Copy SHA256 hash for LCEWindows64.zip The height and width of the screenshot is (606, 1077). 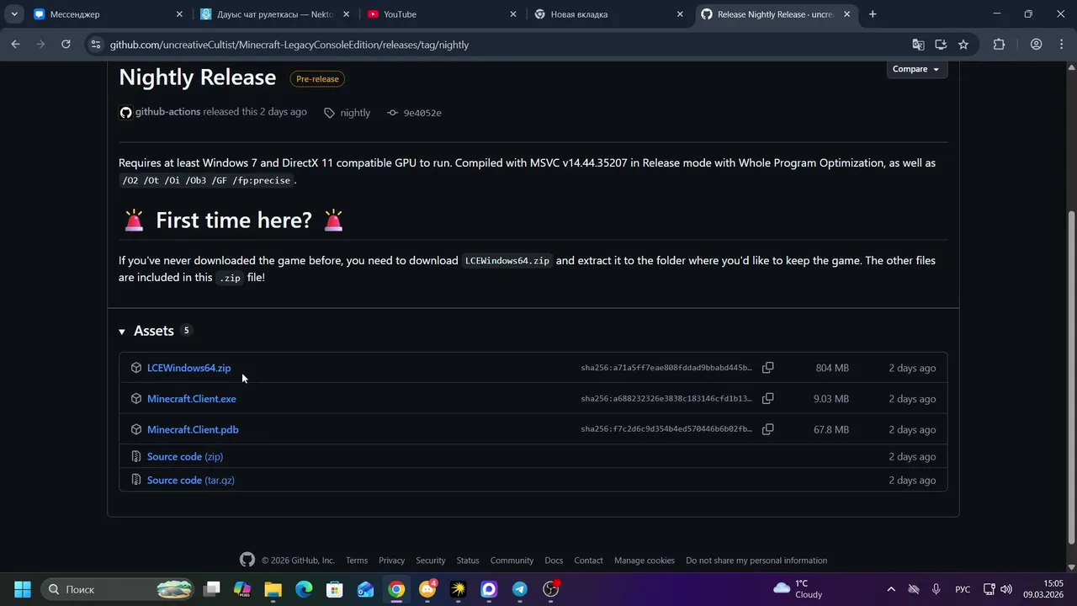(767, 368)
